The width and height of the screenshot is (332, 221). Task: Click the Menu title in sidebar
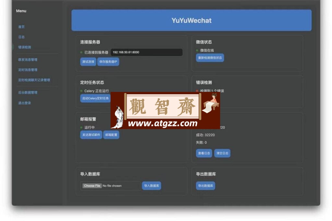pos(21,11)
